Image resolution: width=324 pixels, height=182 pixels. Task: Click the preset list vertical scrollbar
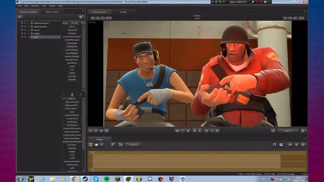coord(84,58)
